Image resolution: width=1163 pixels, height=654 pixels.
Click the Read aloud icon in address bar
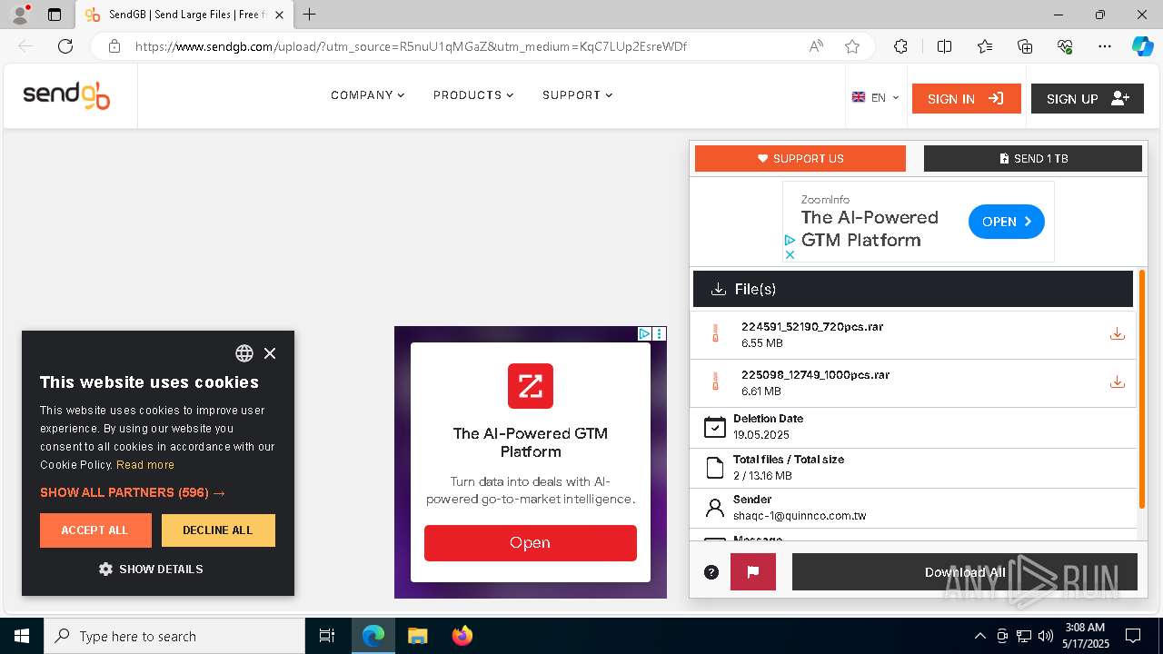pyautogui.click(x=816, y=46)
